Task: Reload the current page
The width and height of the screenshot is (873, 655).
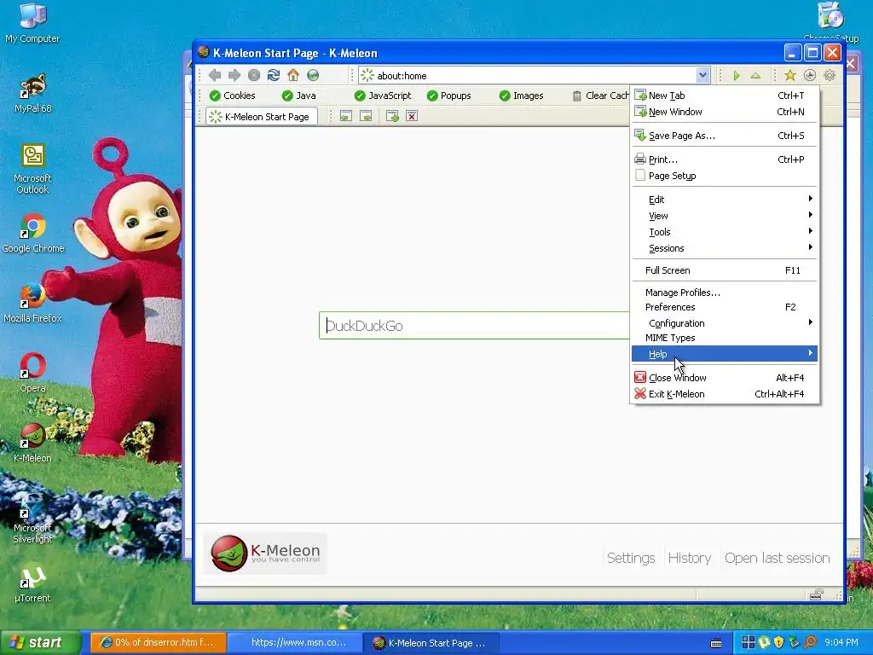Action: (x=274, y=75)
